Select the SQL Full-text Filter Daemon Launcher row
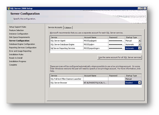Image resolution: width=159 pixels, height=115 pixels. (x=96, y=79)
